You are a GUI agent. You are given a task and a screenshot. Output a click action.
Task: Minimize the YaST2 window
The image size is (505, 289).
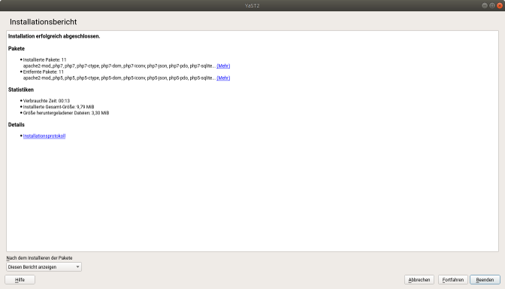[485, 5]
